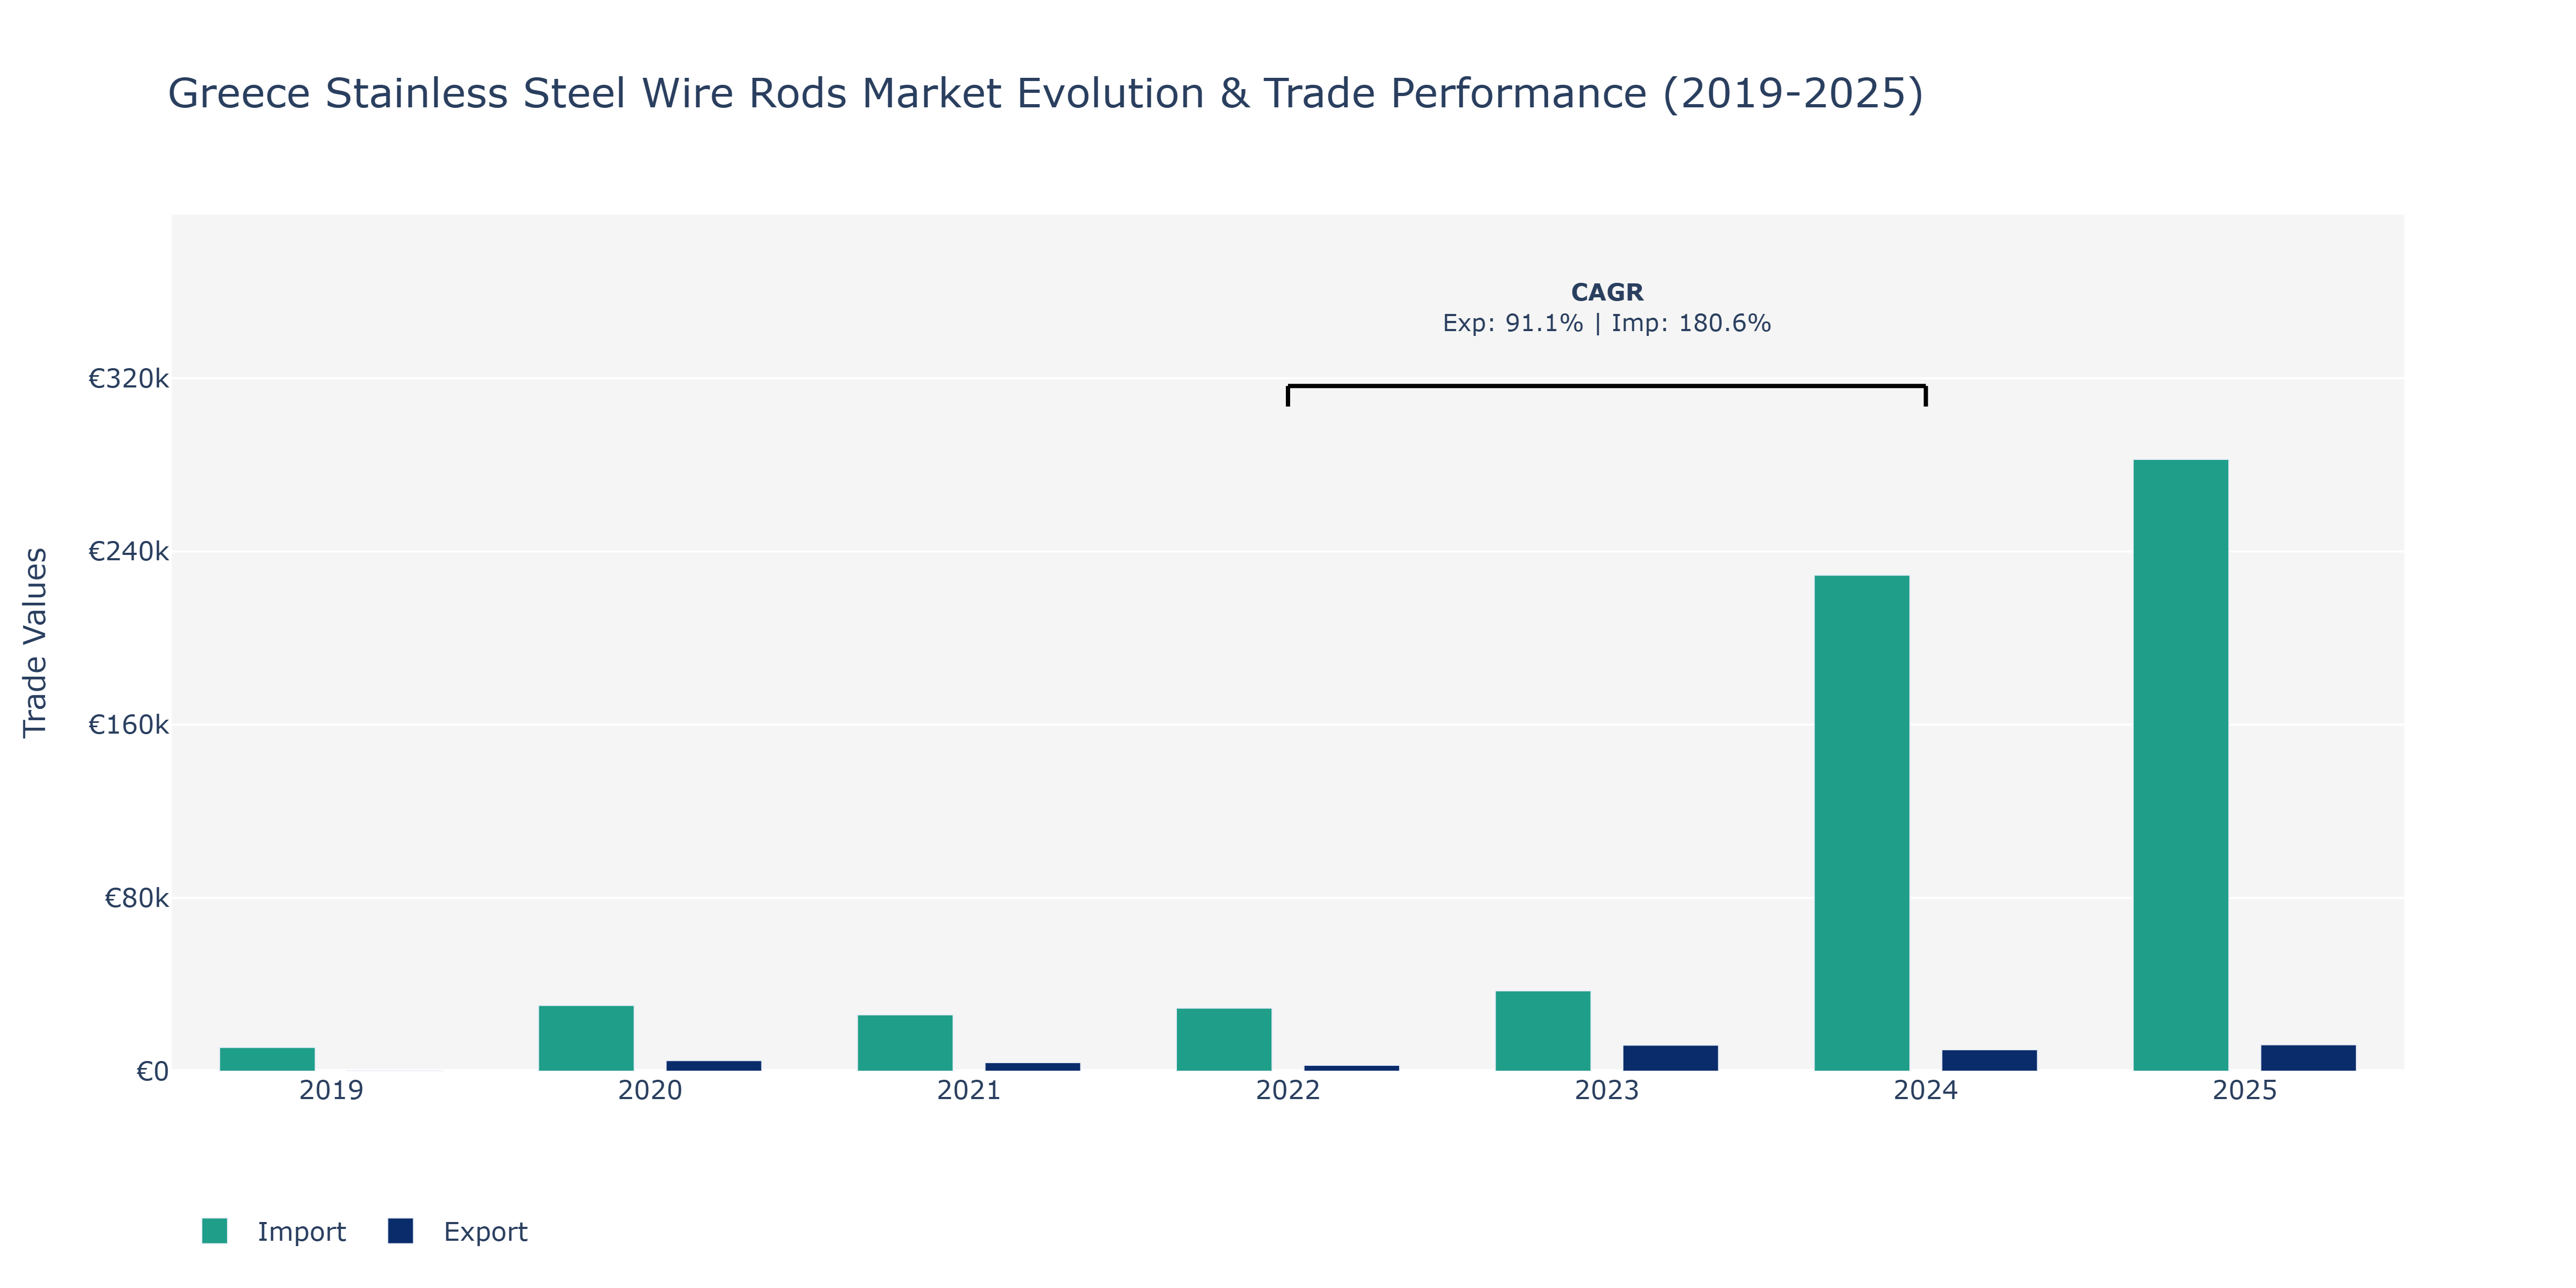Select the 2023 Import bar
The height and width of the screenshot is (1288, 2576).
(x=1542, y=1031)
